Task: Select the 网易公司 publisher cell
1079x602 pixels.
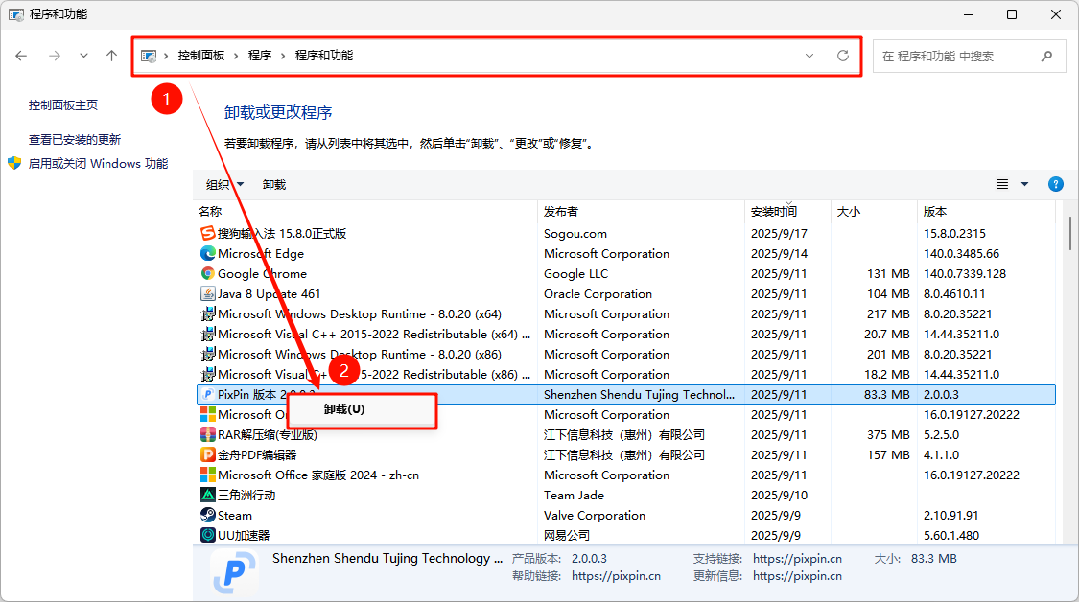Action: tap(566, 535)
